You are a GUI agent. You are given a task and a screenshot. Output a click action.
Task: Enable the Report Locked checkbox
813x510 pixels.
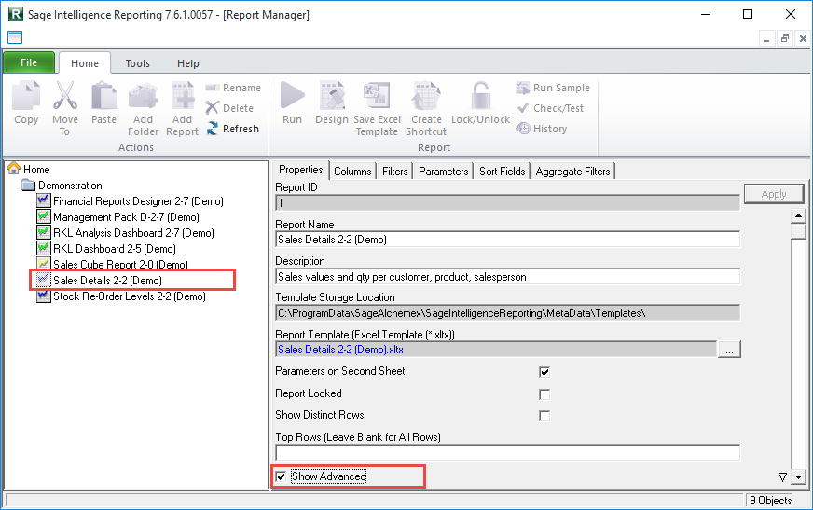click(x=544, y=394)
